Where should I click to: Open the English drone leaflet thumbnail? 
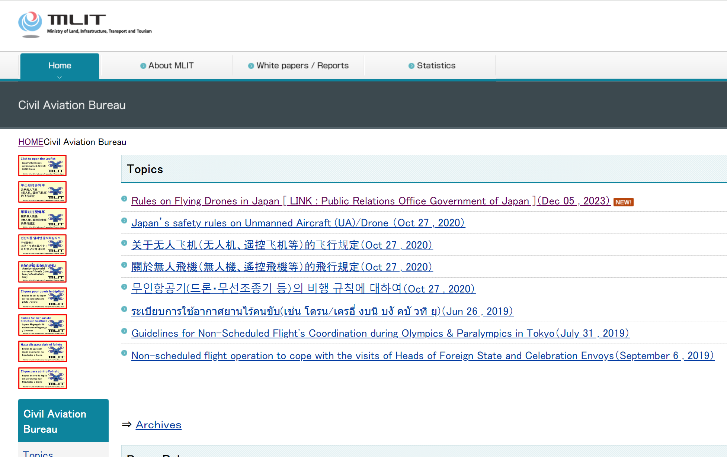click(42, 165)
